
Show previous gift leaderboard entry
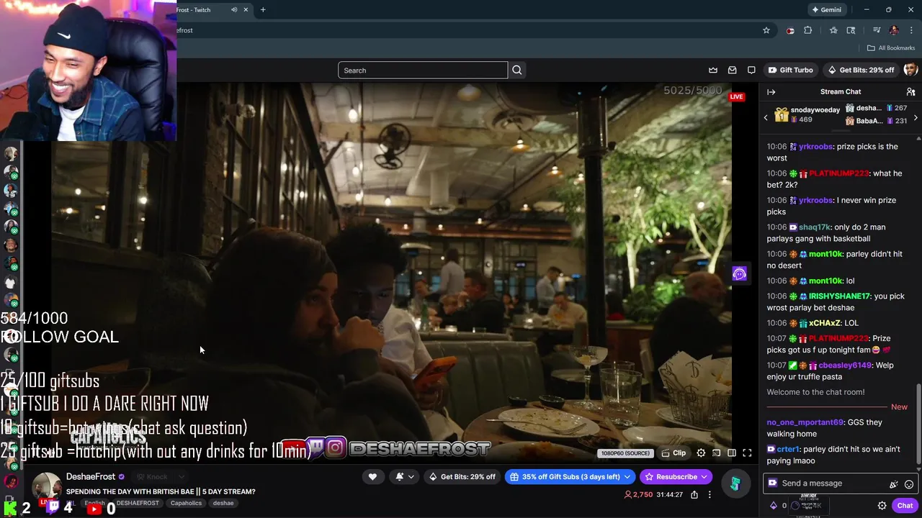(766, 117)
